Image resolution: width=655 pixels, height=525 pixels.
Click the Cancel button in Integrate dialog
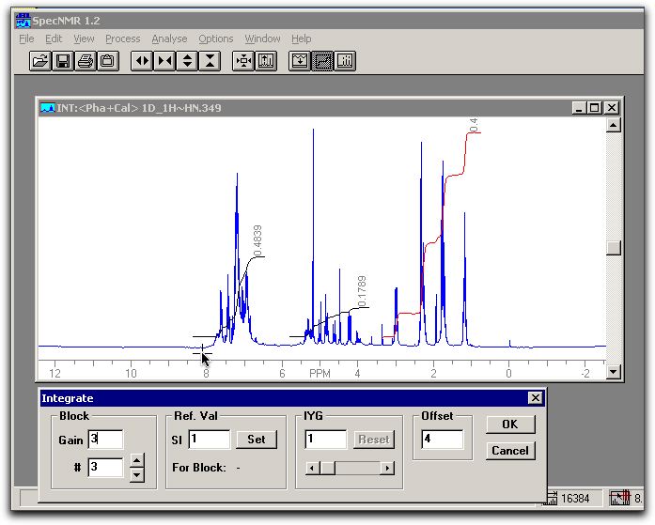(509, 451)
